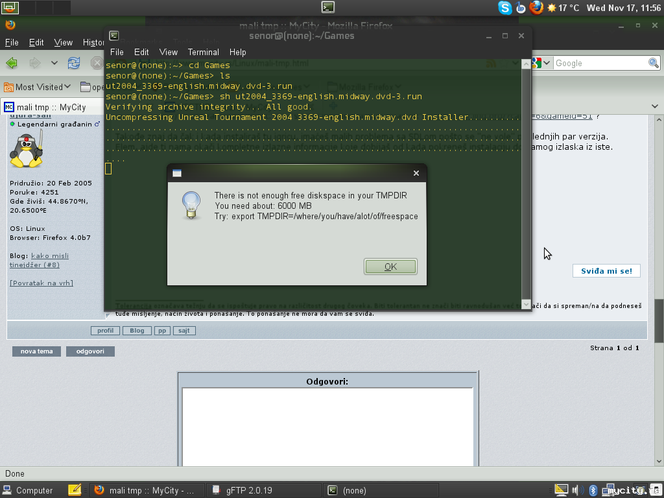Open the terminal's View menu
The image size is (664, 498).
168,52
